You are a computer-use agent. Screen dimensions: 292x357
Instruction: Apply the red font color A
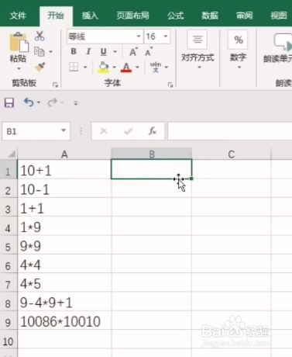click(126, 68)
